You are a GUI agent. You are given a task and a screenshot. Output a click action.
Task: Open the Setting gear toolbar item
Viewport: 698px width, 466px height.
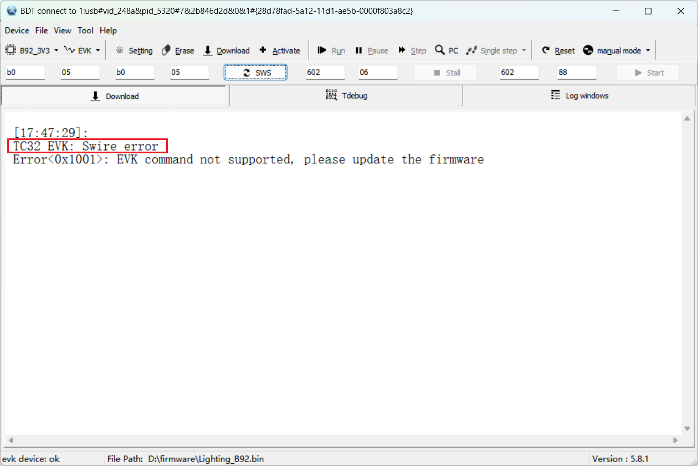coord(134,50)
